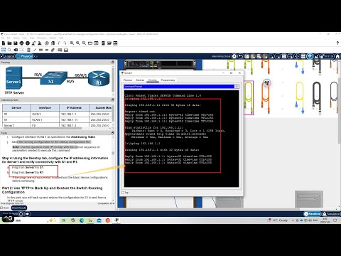Open the Help menu
The image size is (341, 256).
(61, 38)
